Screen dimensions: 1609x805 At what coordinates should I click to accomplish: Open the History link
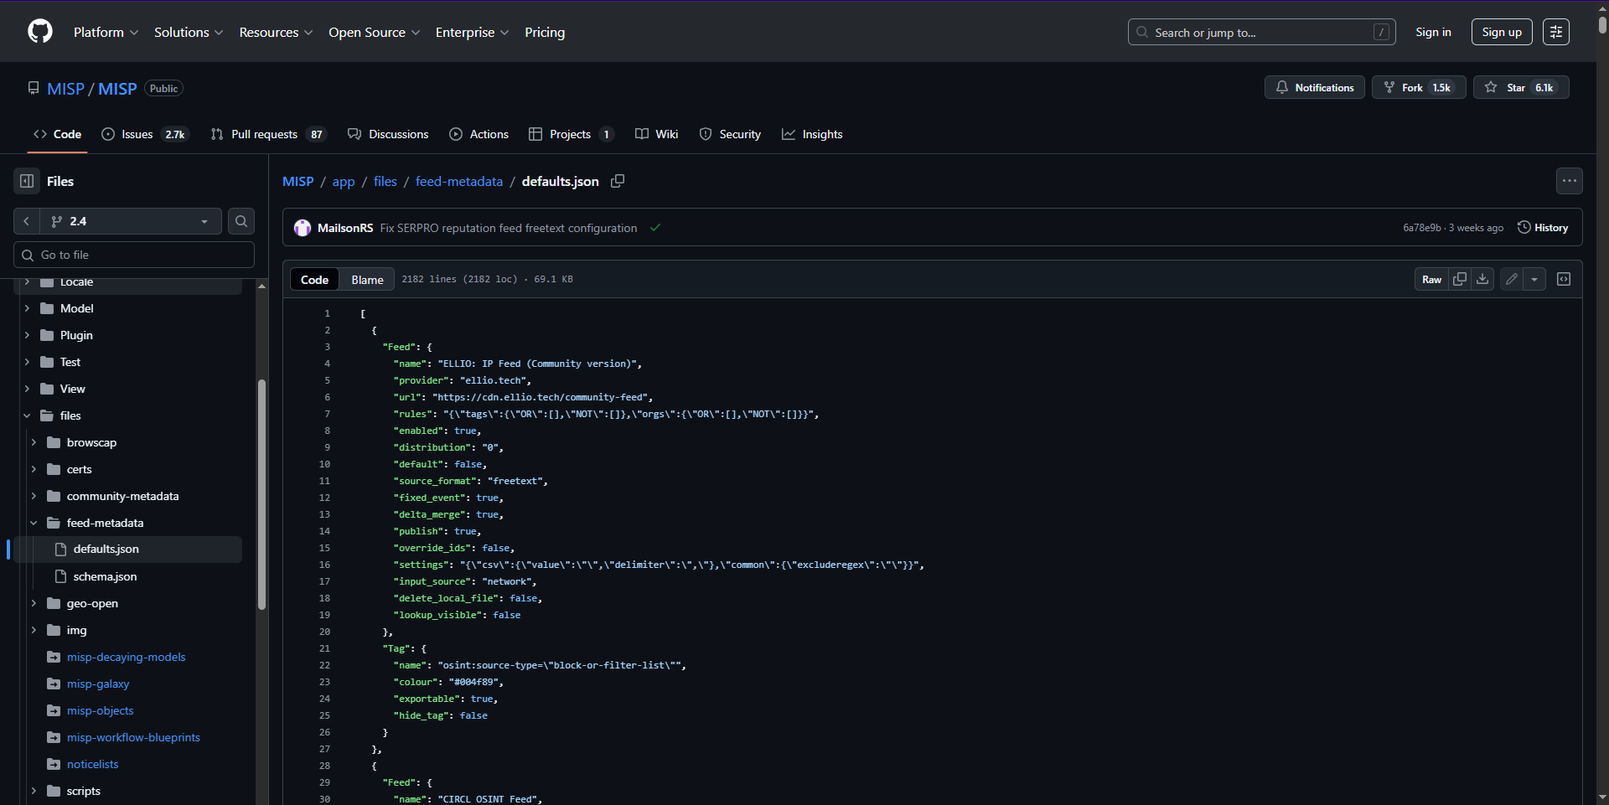pyautogui.click(x=1543, y=228)
